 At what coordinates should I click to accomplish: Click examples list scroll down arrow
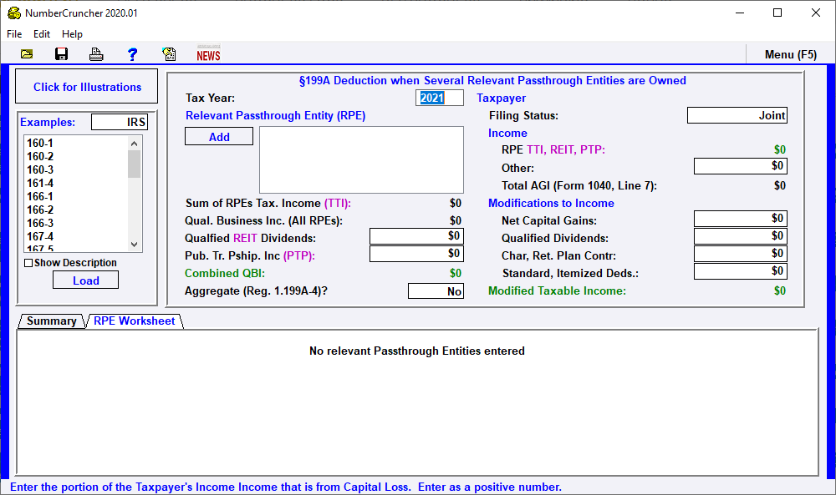[135, 245]
